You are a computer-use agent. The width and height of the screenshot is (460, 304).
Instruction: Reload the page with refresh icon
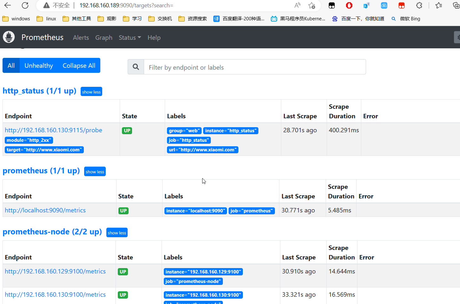25,5
